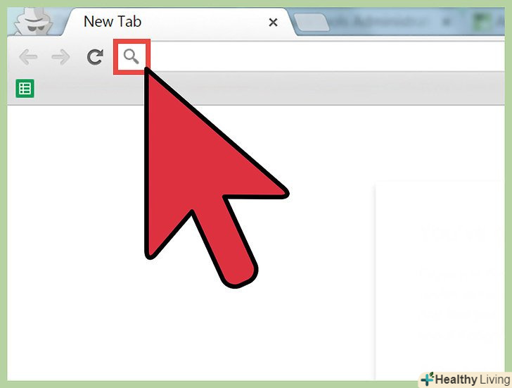Screen dimensions: 512x388
Task: Open another tab with new-tab button
Action: pyautogui.click(x=312, y=23)
